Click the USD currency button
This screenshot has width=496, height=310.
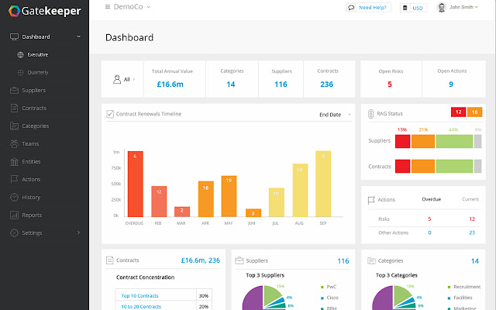point(413,8)
